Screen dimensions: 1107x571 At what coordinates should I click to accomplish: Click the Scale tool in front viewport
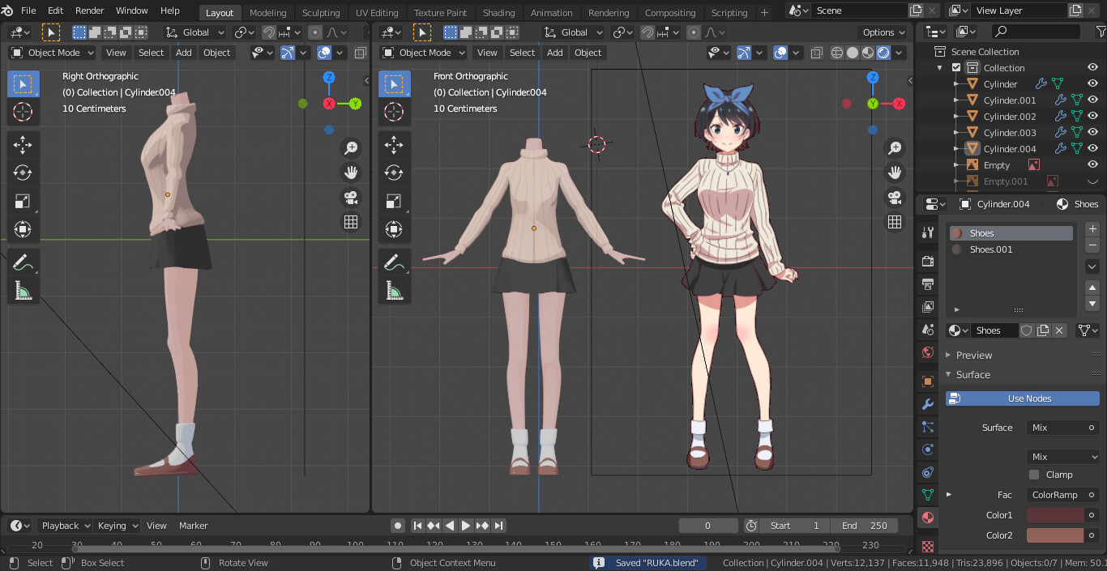pos(394,201)
